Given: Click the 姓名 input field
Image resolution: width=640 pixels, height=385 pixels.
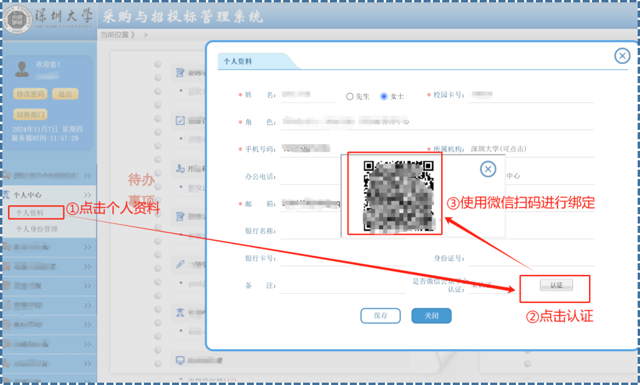Looking at the screenshot, I should tap(308, 95).
